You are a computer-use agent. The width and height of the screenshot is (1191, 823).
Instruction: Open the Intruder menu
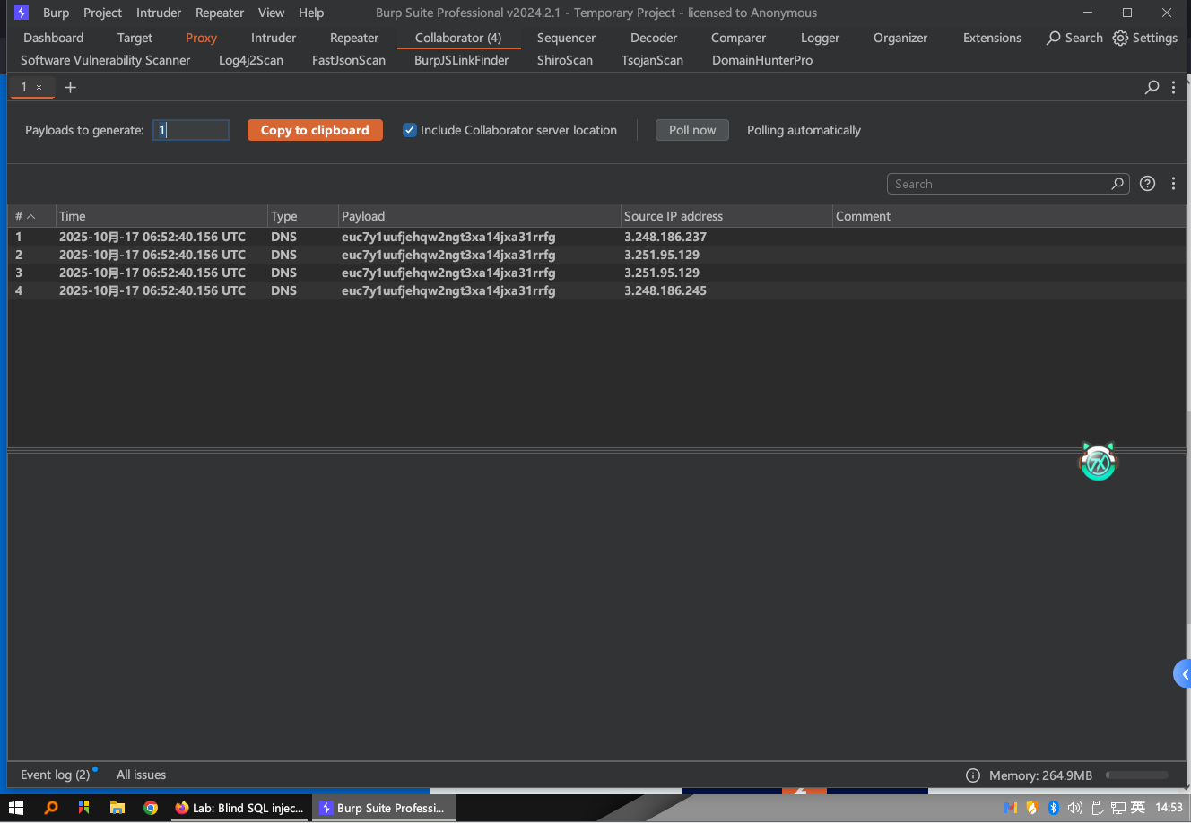(x=159, y=13)
